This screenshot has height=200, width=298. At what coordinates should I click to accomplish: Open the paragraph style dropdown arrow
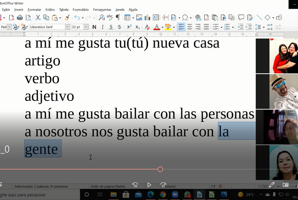tap(9, 27)
